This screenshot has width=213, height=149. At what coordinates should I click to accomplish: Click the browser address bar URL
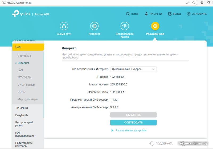pyautogui.click(x=16, y=3)
